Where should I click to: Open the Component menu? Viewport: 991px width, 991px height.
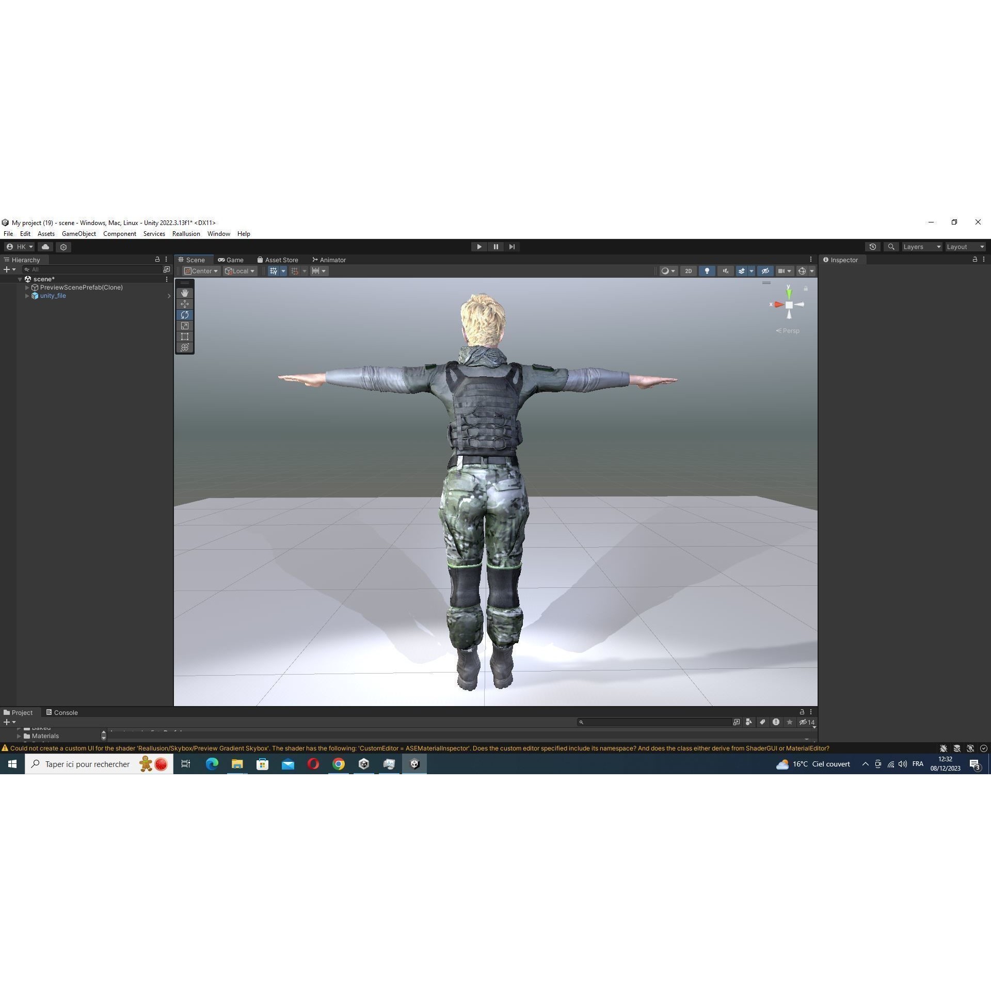click(x=120, y=234)
